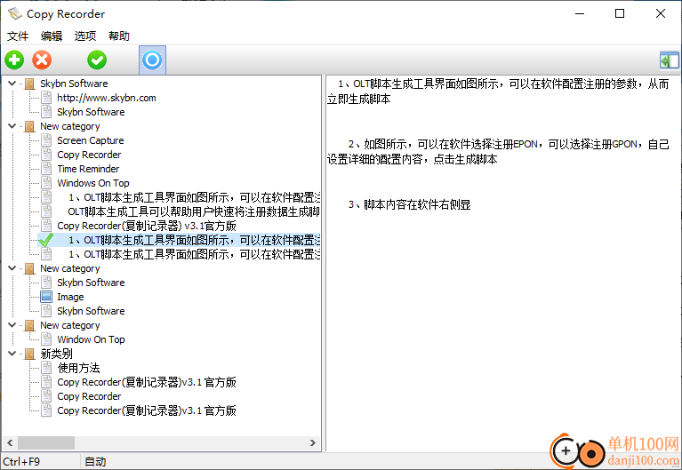This screenshot has height=470, width=682.
Task: Click the green plus add button
Action: click(x=14, y=60)
